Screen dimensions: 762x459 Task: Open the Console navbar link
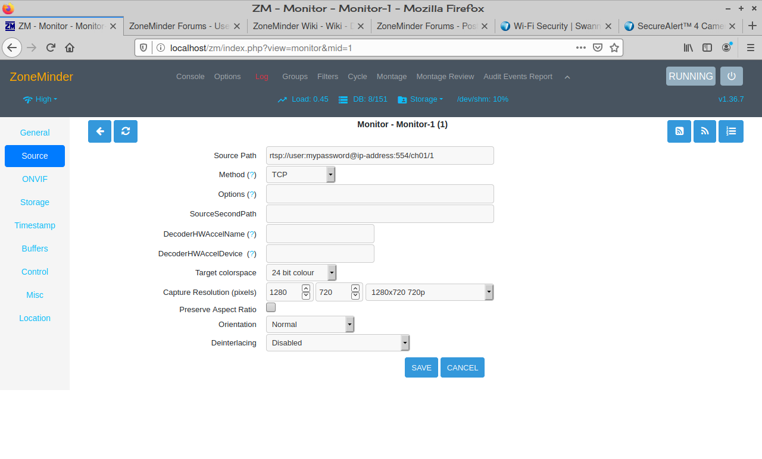click(x=190, y=77)
